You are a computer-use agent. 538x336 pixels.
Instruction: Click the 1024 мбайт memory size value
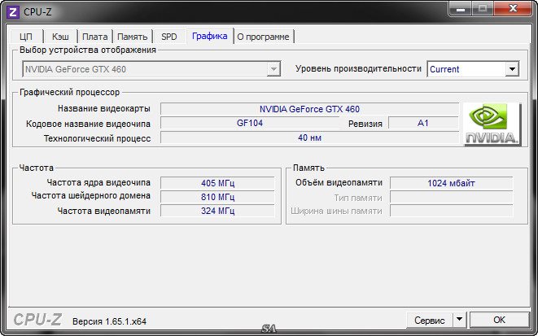(x=451, y=183)
